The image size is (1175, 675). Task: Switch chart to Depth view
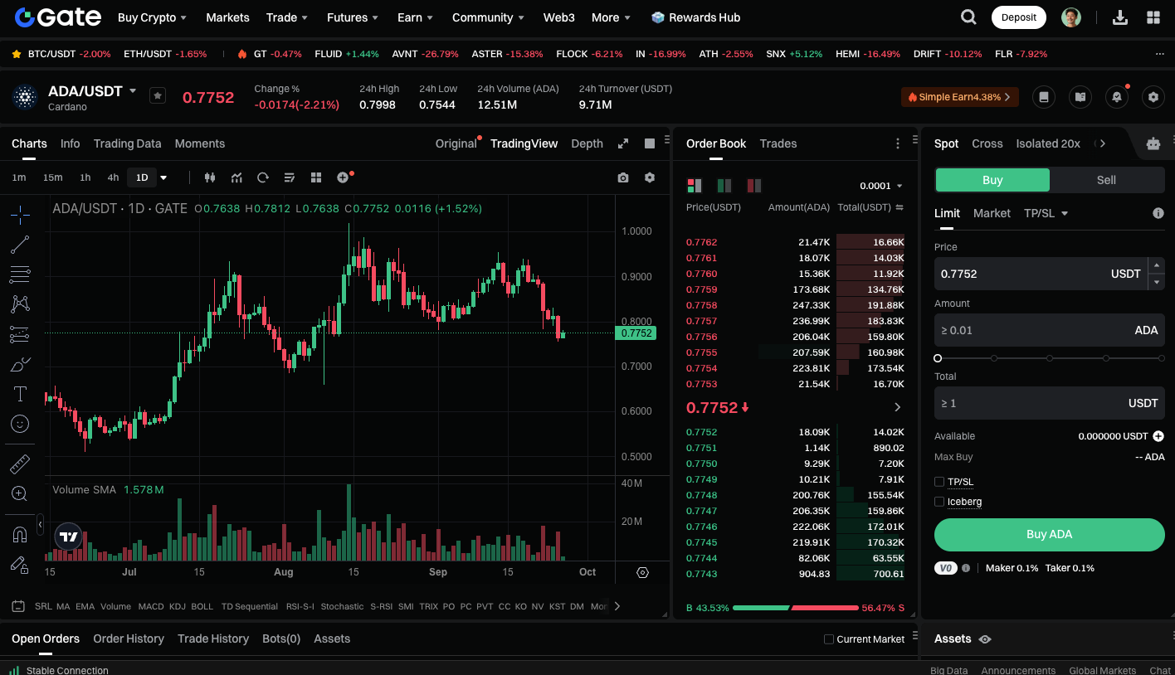pos(587,143)
